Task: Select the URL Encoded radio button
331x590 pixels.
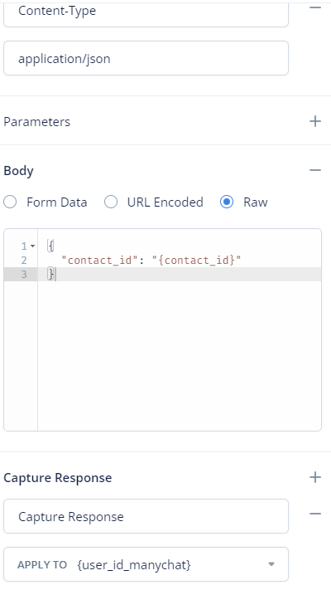Action: tap(111, 202)
